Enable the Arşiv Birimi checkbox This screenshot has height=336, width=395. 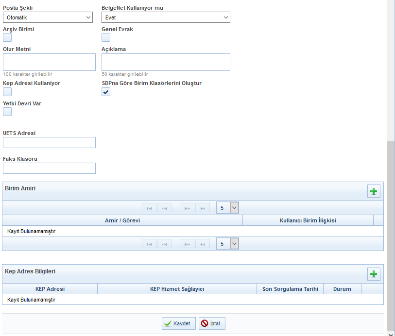pos(7,37)
